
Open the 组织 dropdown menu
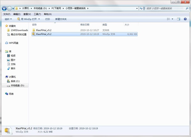pyautogui.click(x=8, y=19)
